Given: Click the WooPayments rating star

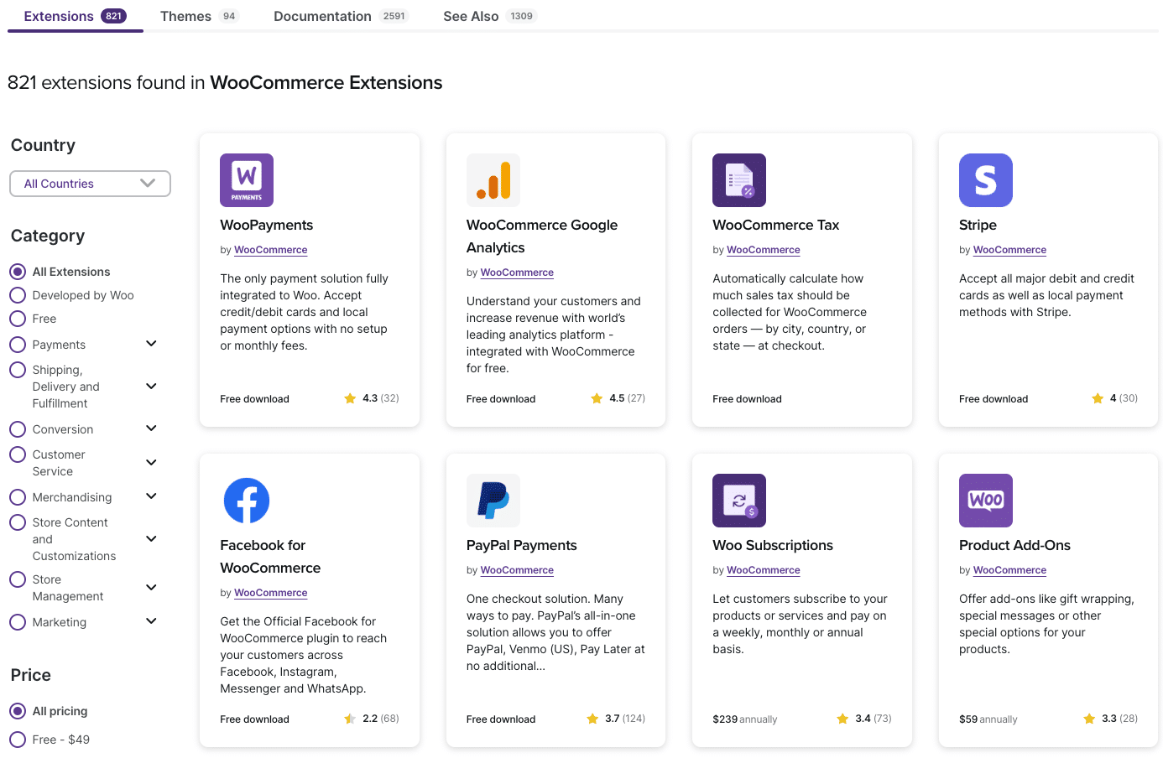Looking at the screenshot, I should 350,398.
